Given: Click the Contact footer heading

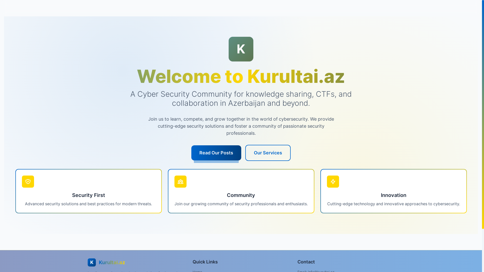Looking at the screenshot, I should point(306,262).
